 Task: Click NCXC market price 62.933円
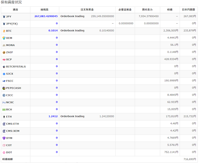pos(173,102)
